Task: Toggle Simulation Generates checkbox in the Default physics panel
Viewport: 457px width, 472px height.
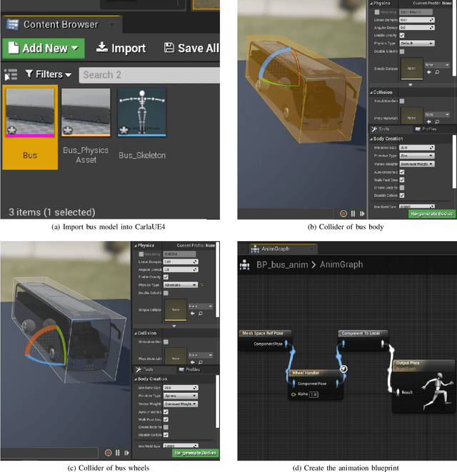Action: (x=402, y=101)
